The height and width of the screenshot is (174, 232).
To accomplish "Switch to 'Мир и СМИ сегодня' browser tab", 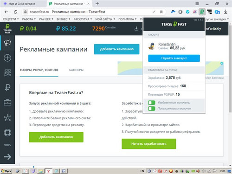I will pyautogui.click(x=23, y=4).
